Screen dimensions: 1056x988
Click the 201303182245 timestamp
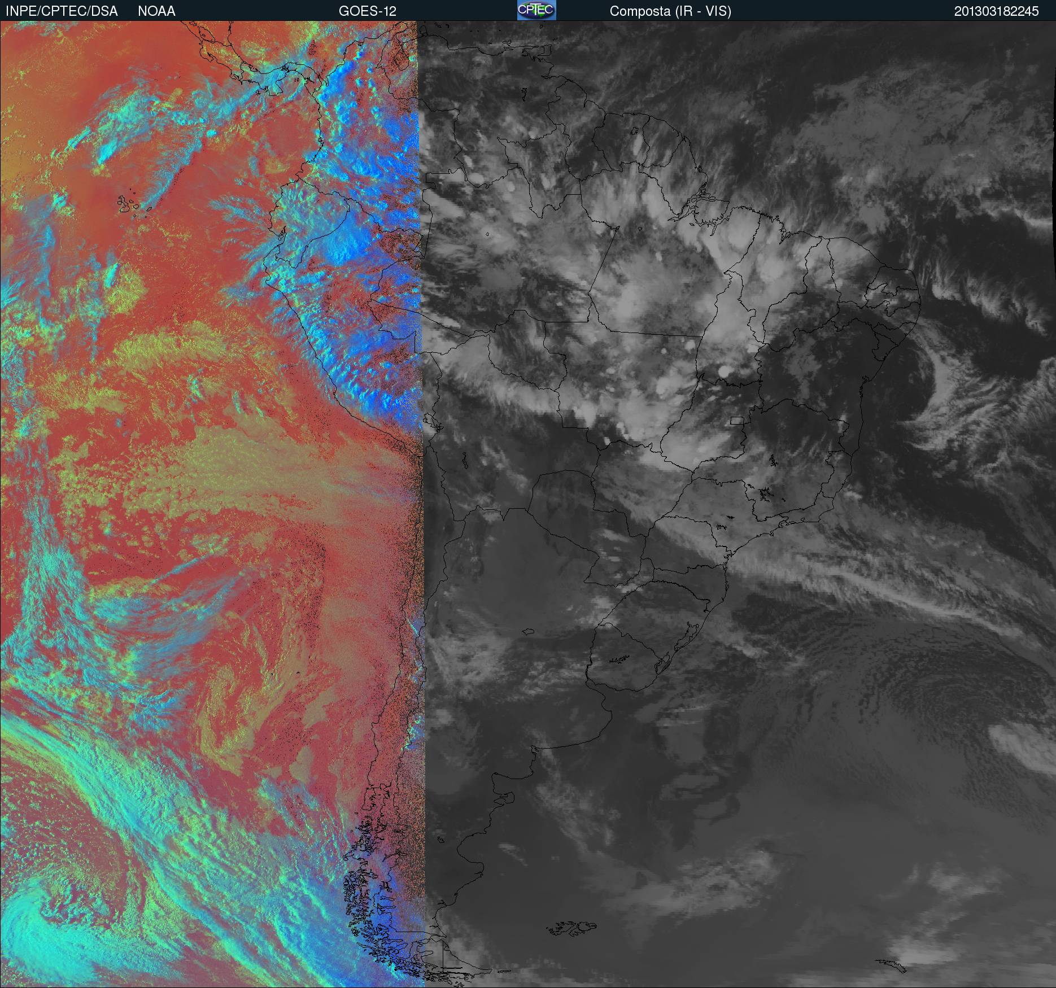tap(996, 11)
